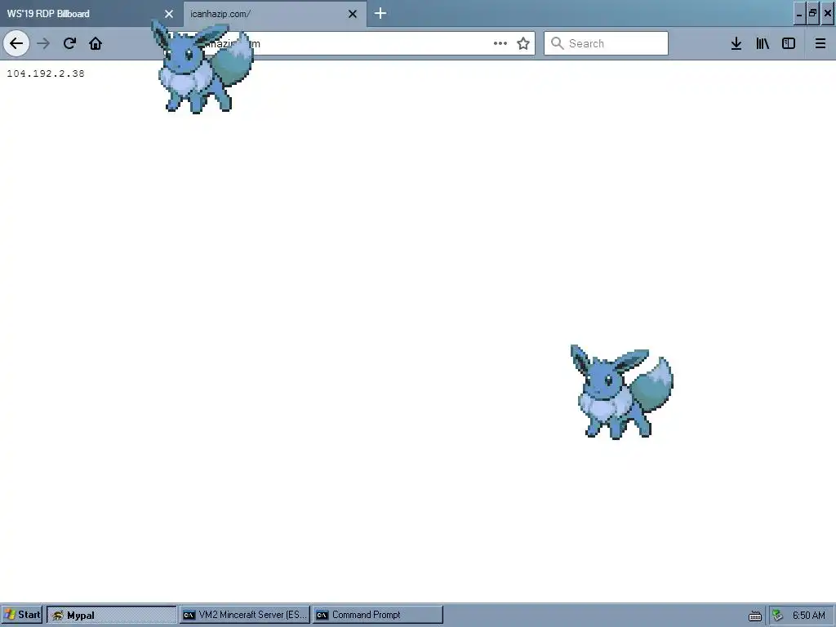Open the hamburger application menu
Viewport: 836px width, 627px height.
[820, 43]
